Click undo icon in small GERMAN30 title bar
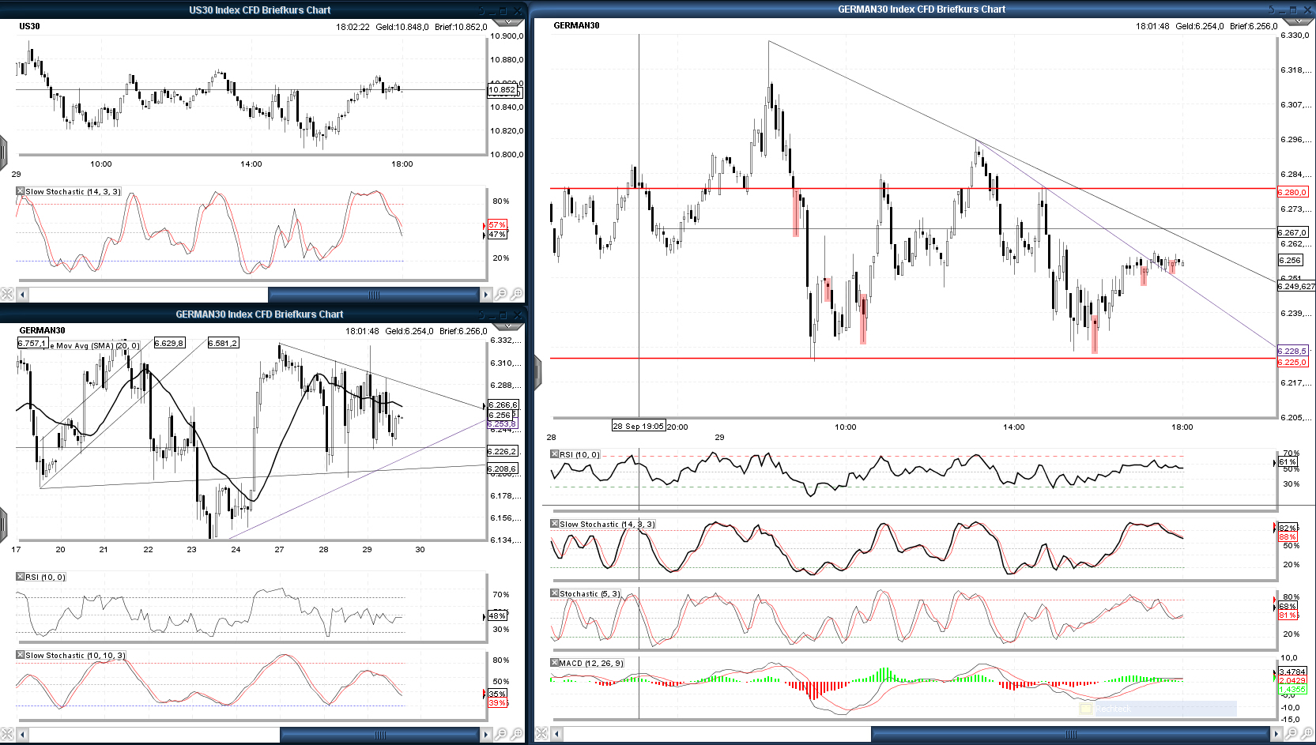Screen dimensions: 1316x745 481,314
